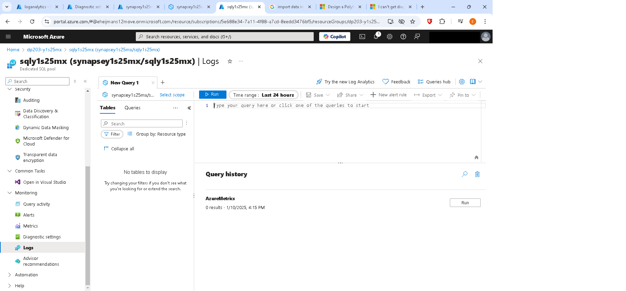This screenshot has width=626, height=291.
Task: Switch to the Queries tab
Action: 132,108
